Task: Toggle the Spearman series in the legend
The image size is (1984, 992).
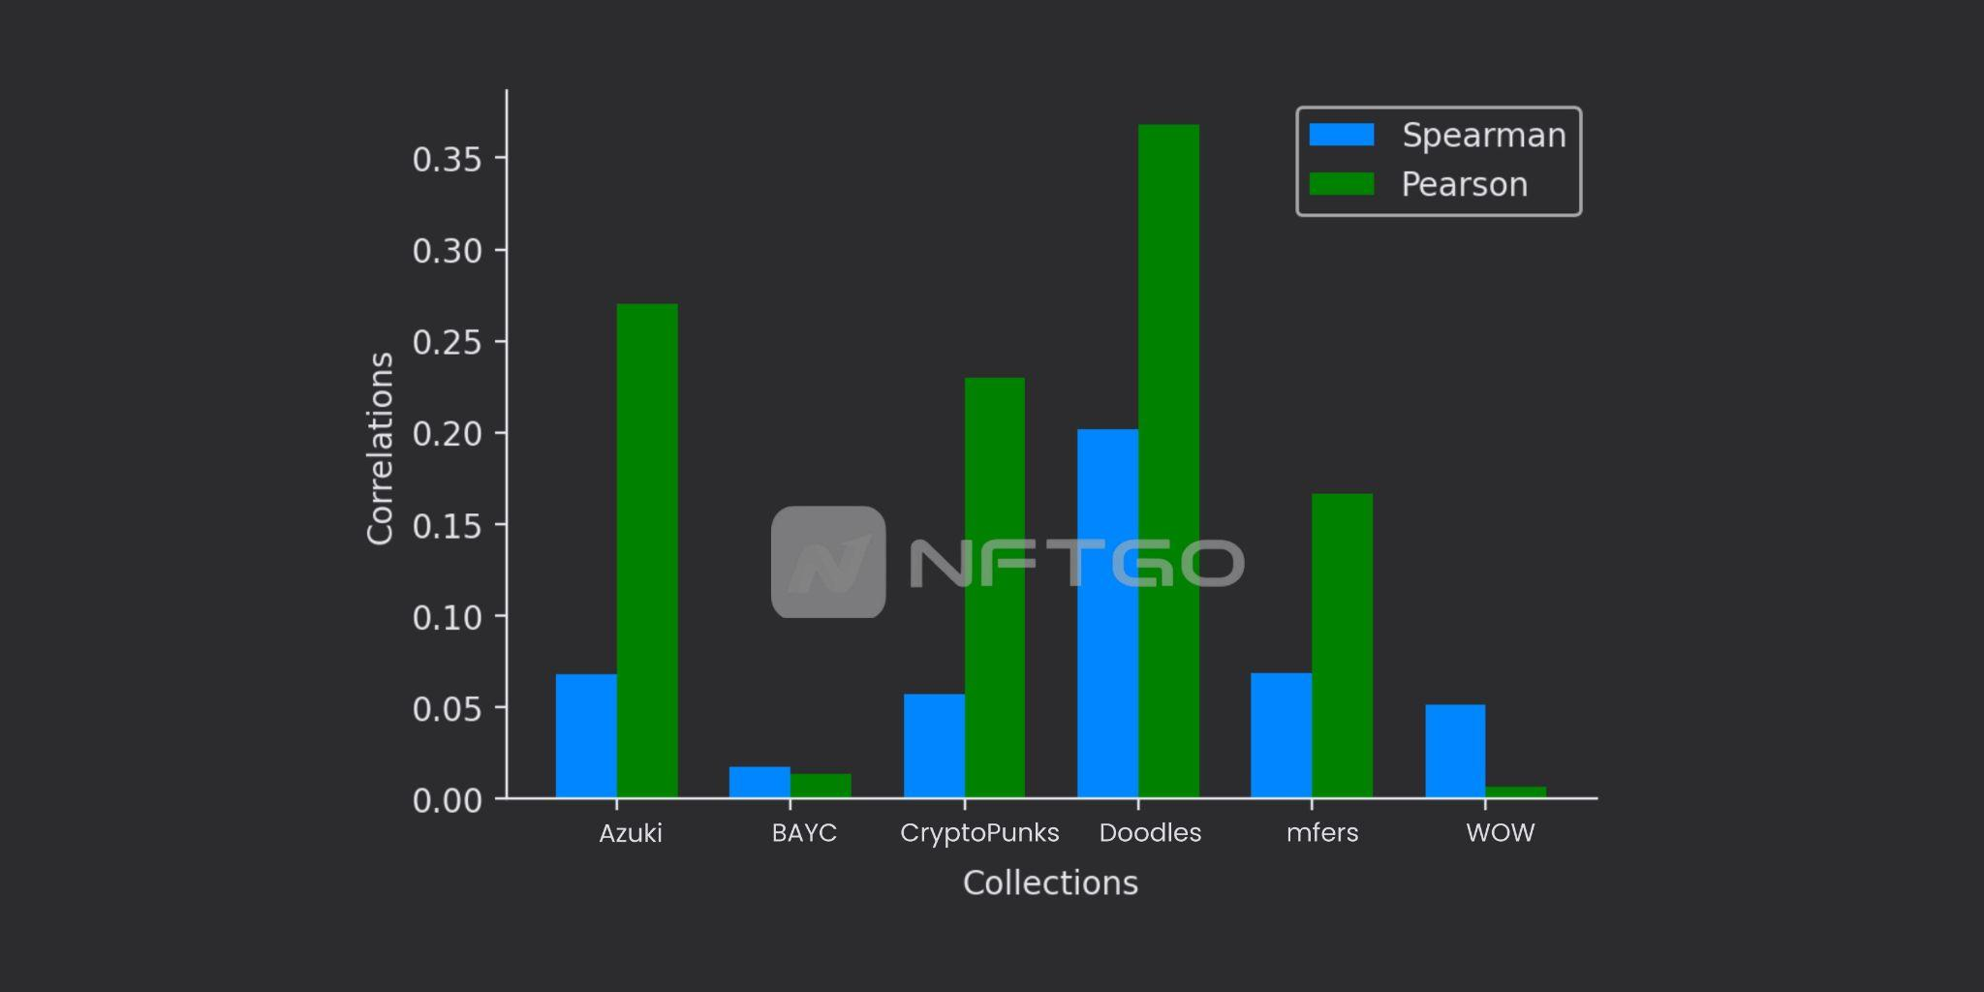Action: (1482, 136)
